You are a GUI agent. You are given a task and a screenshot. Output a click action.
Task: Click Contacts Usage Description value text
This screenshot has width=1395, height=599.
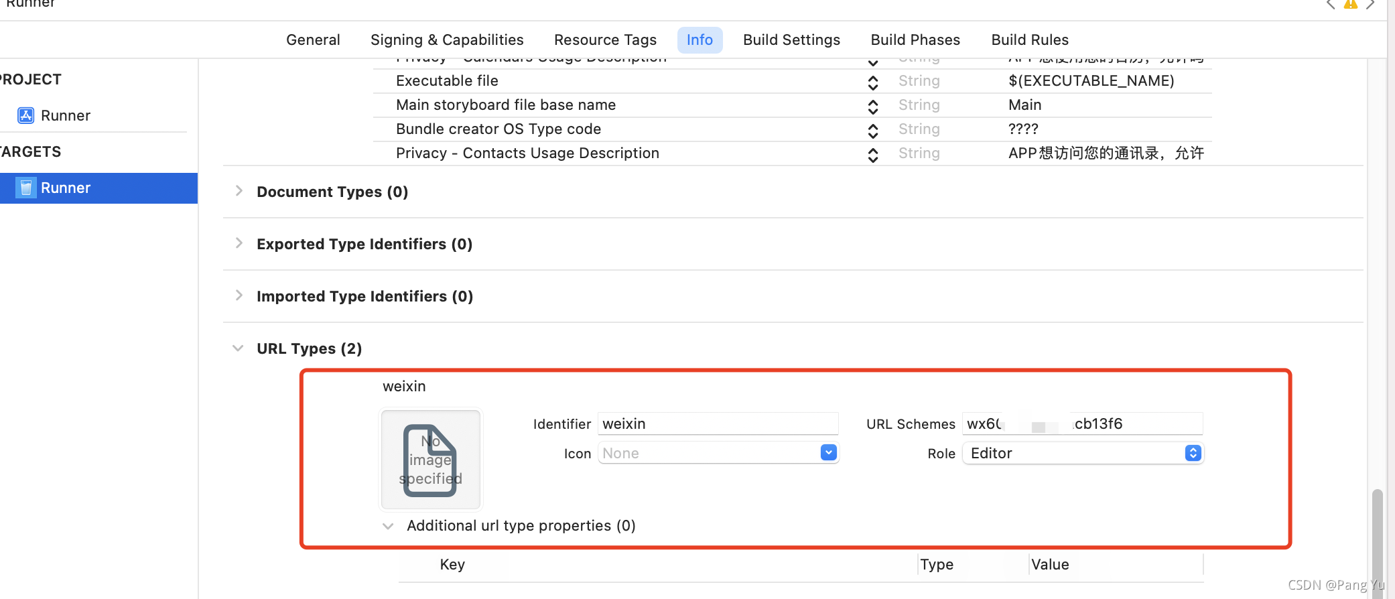tap(1106, 153)
